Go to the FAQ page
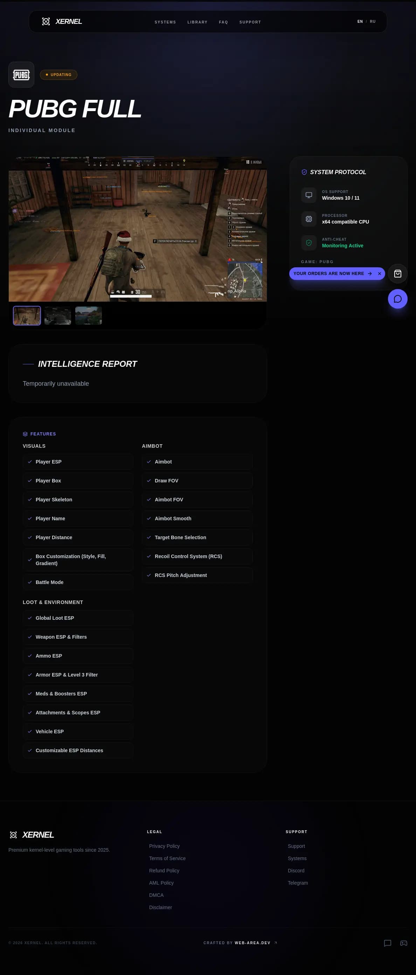The image size is (416, 975). [x=223, y=22]
